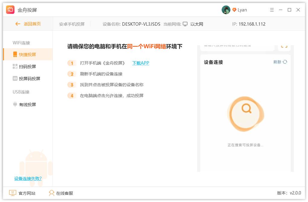Screen dimensions: 308x202
Task: Switch to the 安卓手机投屏 tab
Action: 72,24
